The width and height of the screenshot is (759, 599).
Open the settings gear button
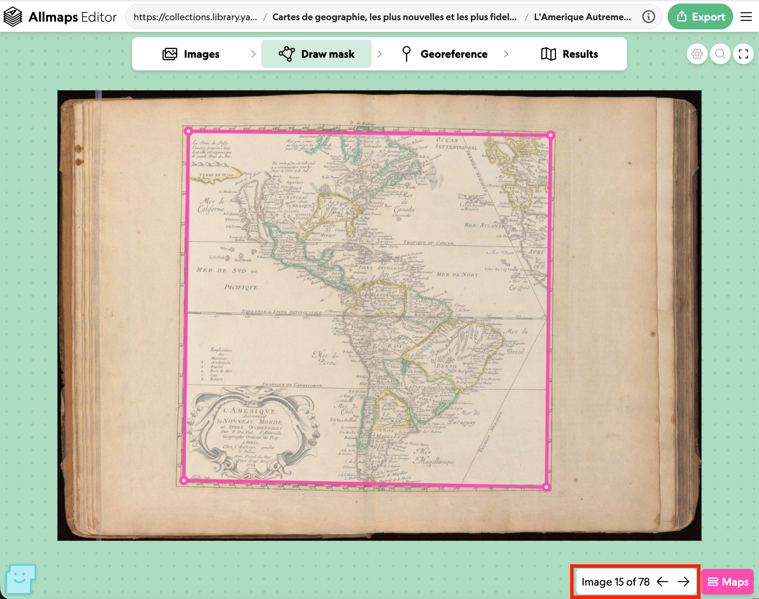pyautogui.click(x=697, y=54)
